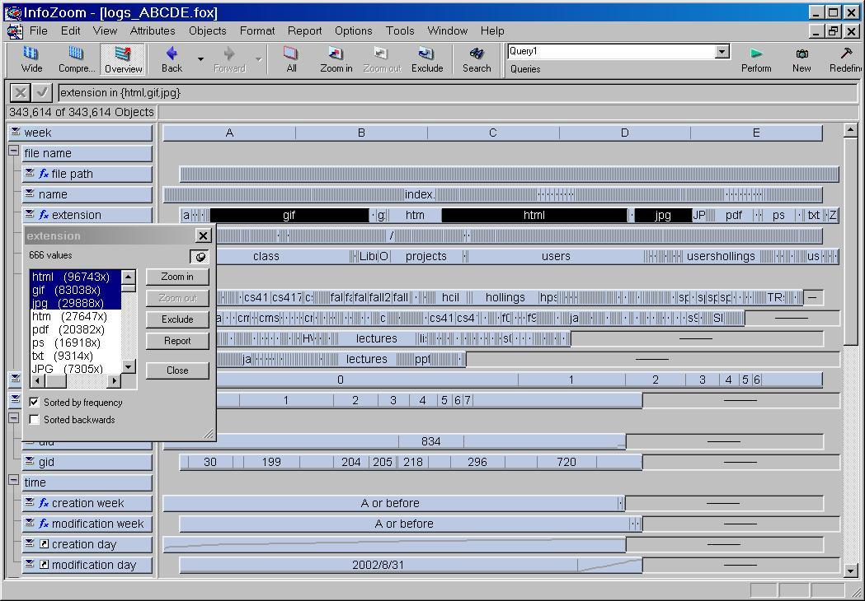
Task: Open Search with binoculars icon
Action: coord(476,58)
